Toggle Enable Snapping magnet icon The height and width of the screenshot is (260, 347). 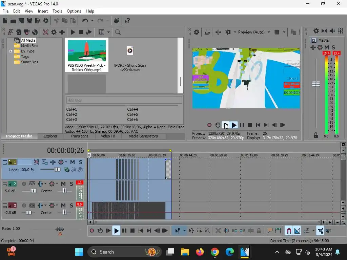click(289, 231)
